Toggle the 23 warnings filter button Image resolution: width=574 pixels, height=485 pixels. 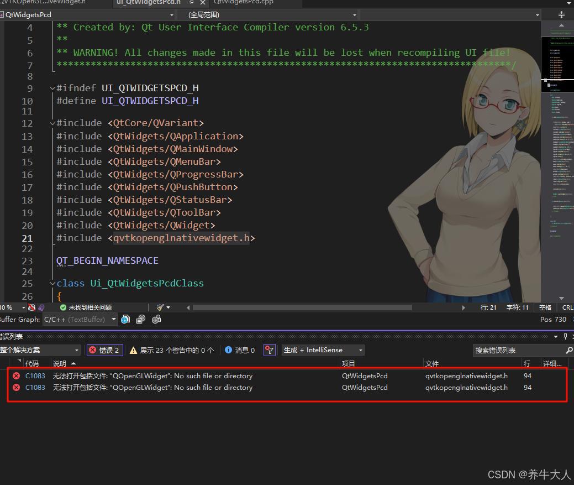(172, 350)
